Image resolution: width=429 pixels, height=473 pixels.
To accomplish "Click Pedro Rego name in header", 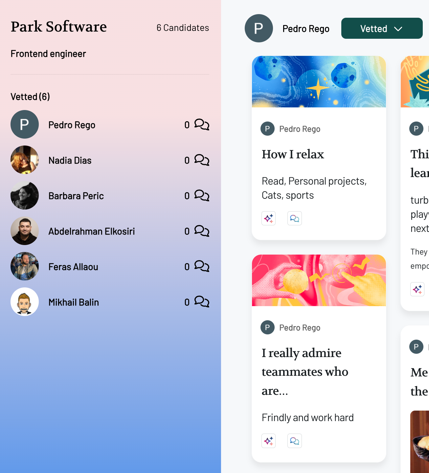I will 306,29.
